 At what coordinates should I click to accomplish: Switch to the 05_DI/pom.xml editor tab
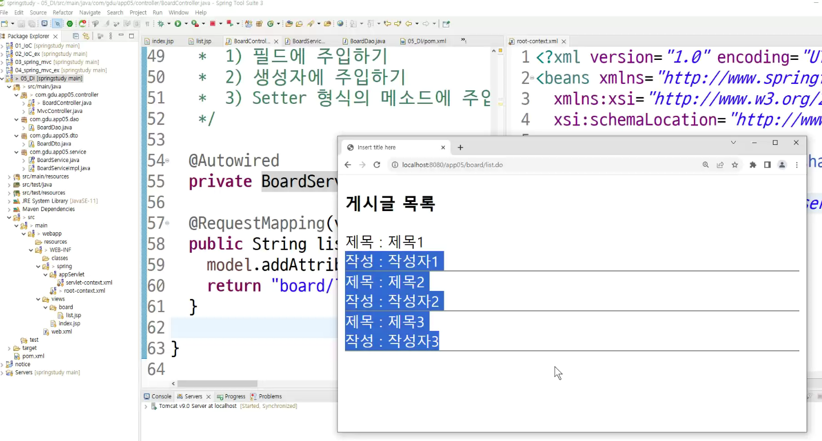click(x=423, y=41)
